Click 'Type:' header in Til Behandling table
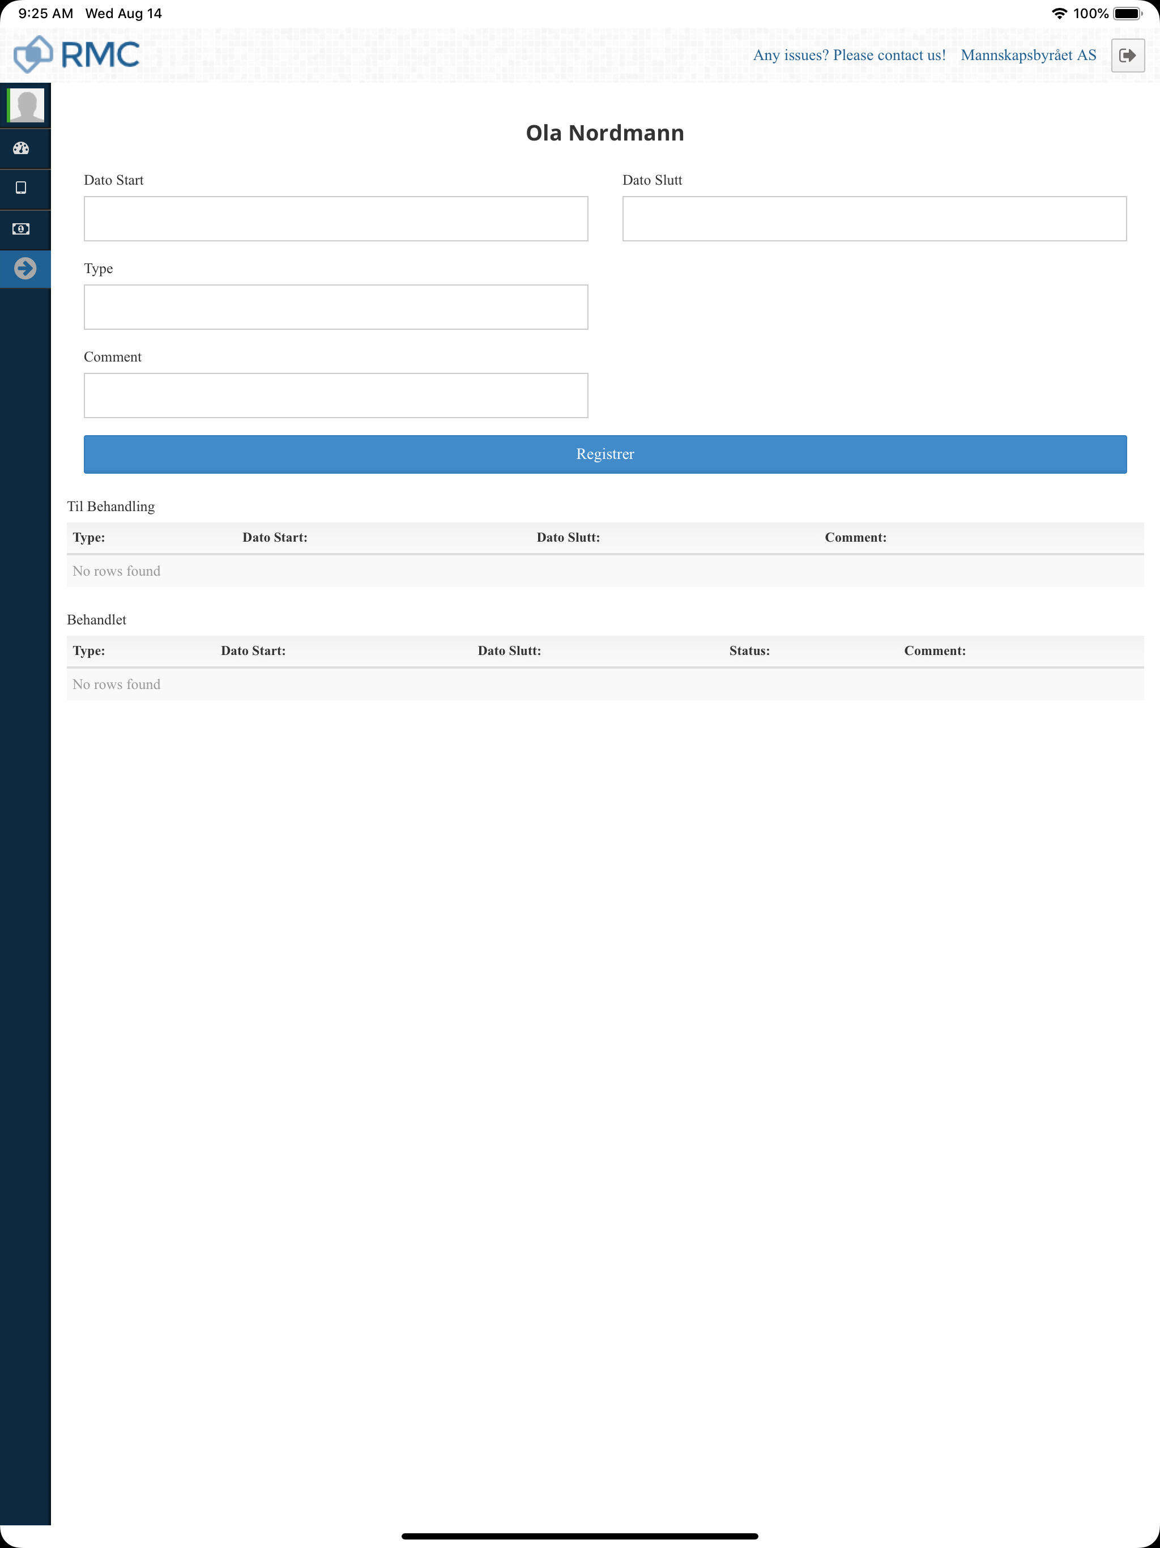 point(89,538)
